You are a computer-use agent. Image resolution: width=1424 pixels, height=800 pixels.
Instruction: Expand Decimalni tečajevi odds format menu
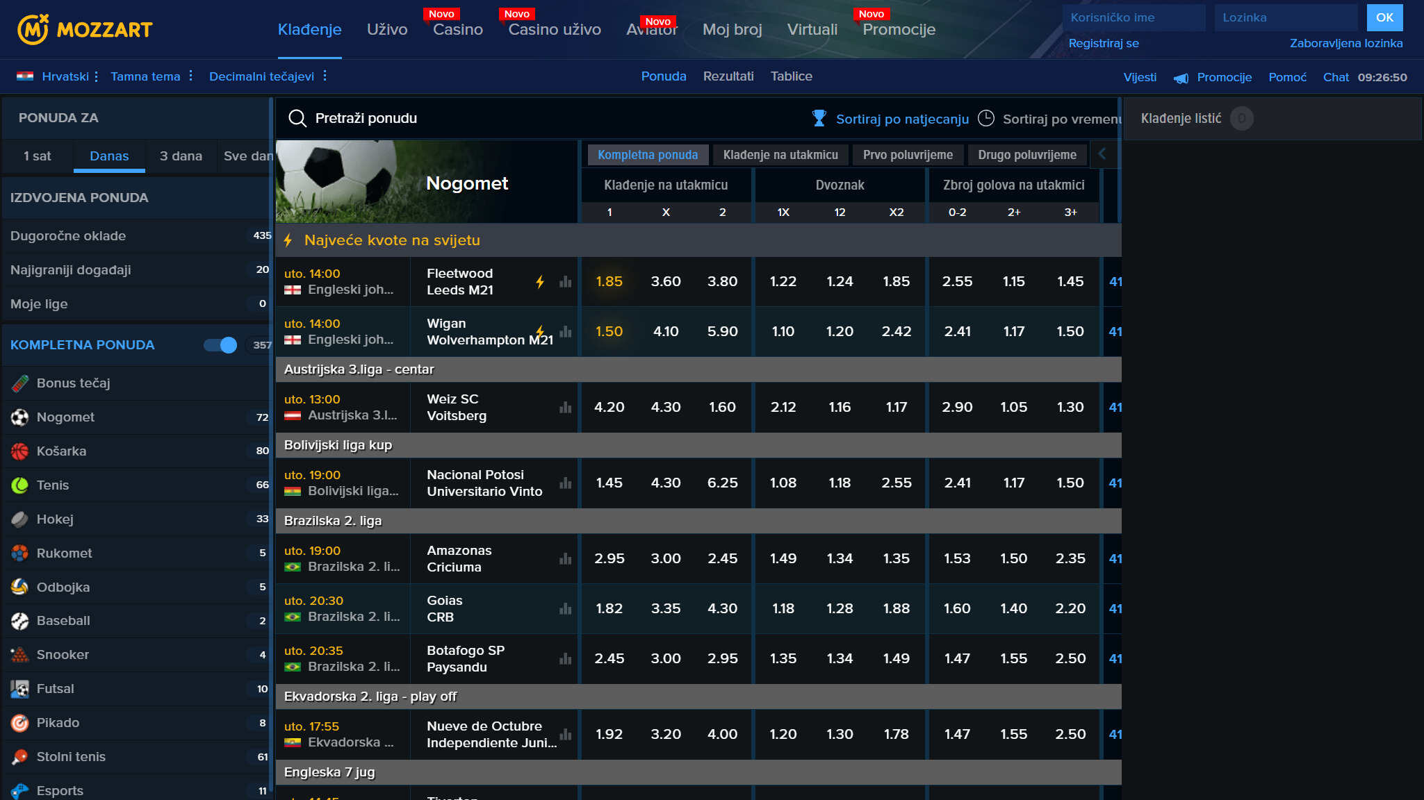coord(261,76)
